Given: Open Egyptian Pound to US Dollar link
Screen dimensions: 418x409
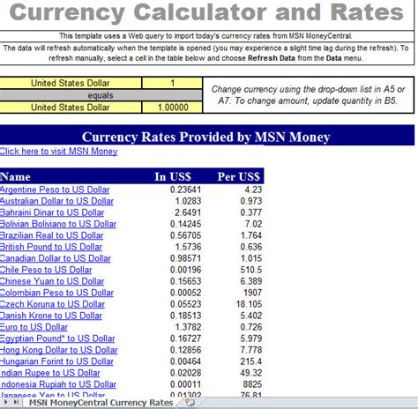Looking at the screenshot, I should point(57,338).
